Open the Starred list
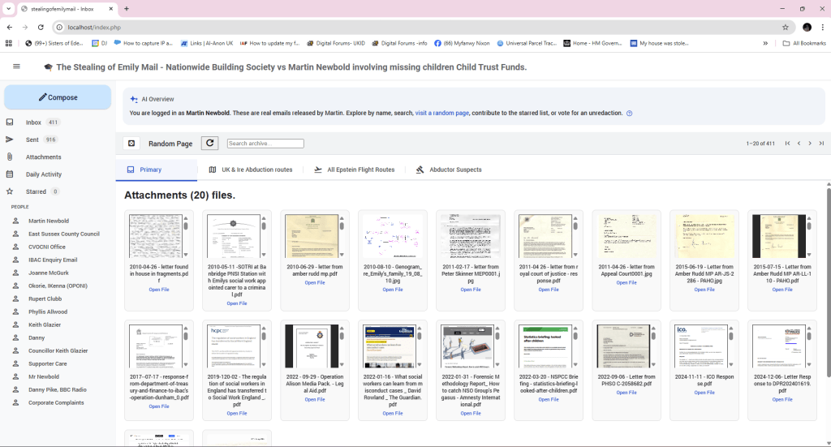Viewport: 831px width, 447px height. point(36,191)
